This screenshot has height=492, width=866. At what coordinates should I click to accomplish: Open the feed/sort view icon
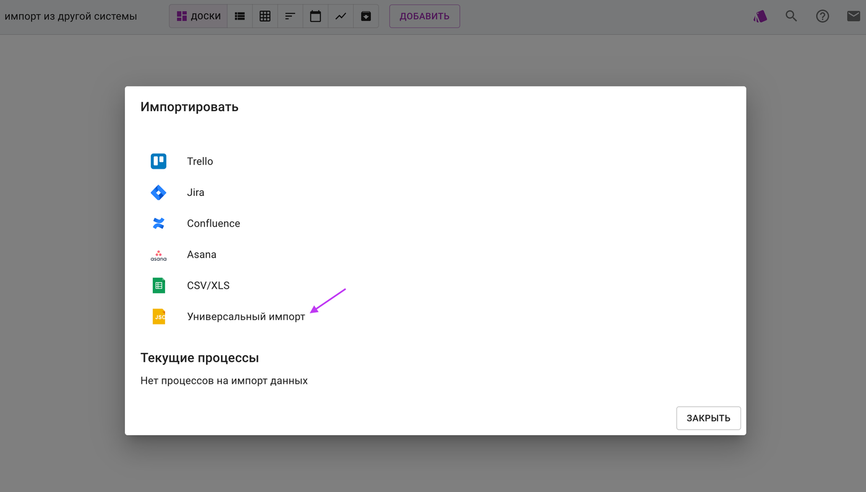point(290,16)
